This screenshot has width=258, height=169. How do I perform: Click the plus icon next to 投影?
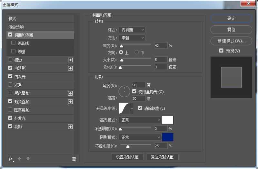[70, 127]
